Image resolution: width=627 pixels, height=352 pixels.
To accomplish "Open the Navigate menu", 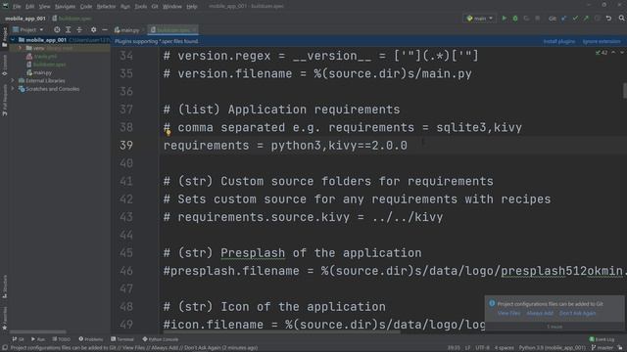I will pyautogui.click(x=65, y=7).
